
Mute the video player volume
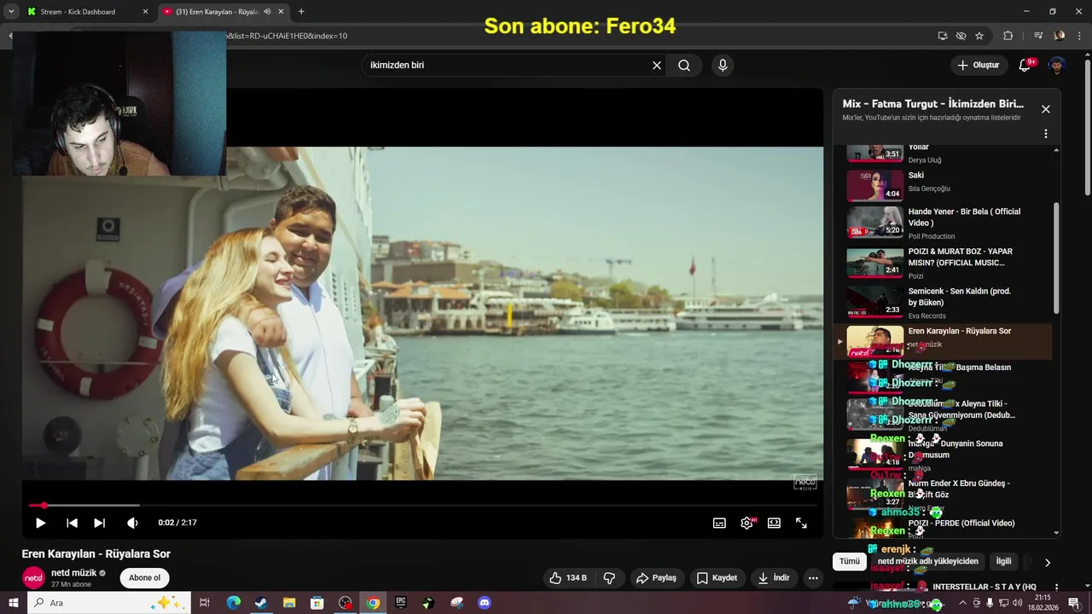pos(132,523)
